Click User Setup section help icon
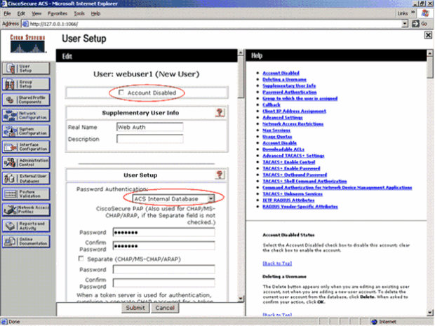Image resolution: width=435 pixels, height=326 pixels. [x=220, y=175]
